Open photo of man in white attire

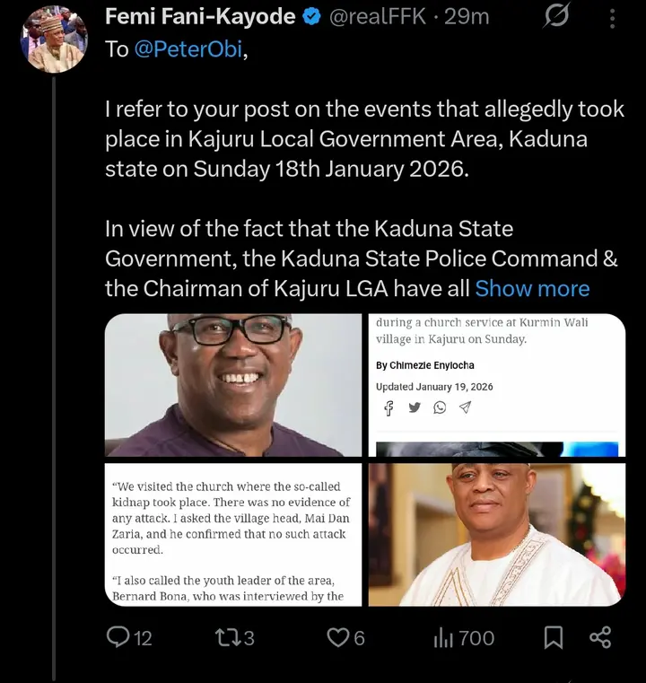(x=497, y=534)
